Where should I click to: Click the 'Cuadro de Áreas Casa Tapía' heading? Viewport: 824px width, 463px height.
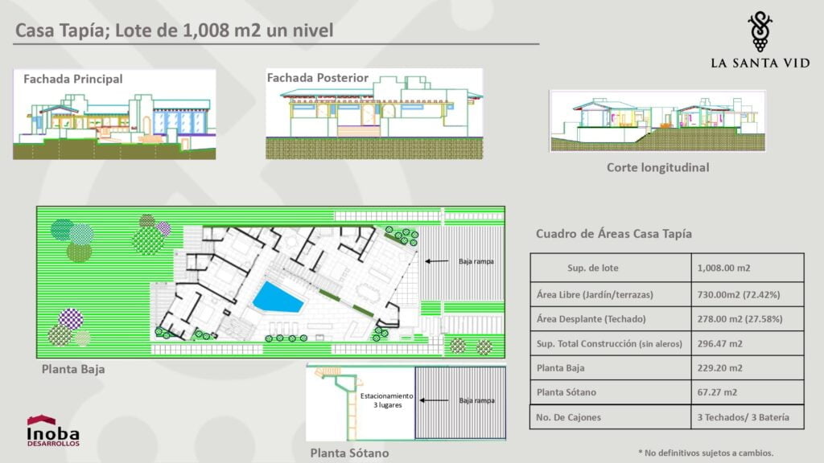[x=614, y=234]
